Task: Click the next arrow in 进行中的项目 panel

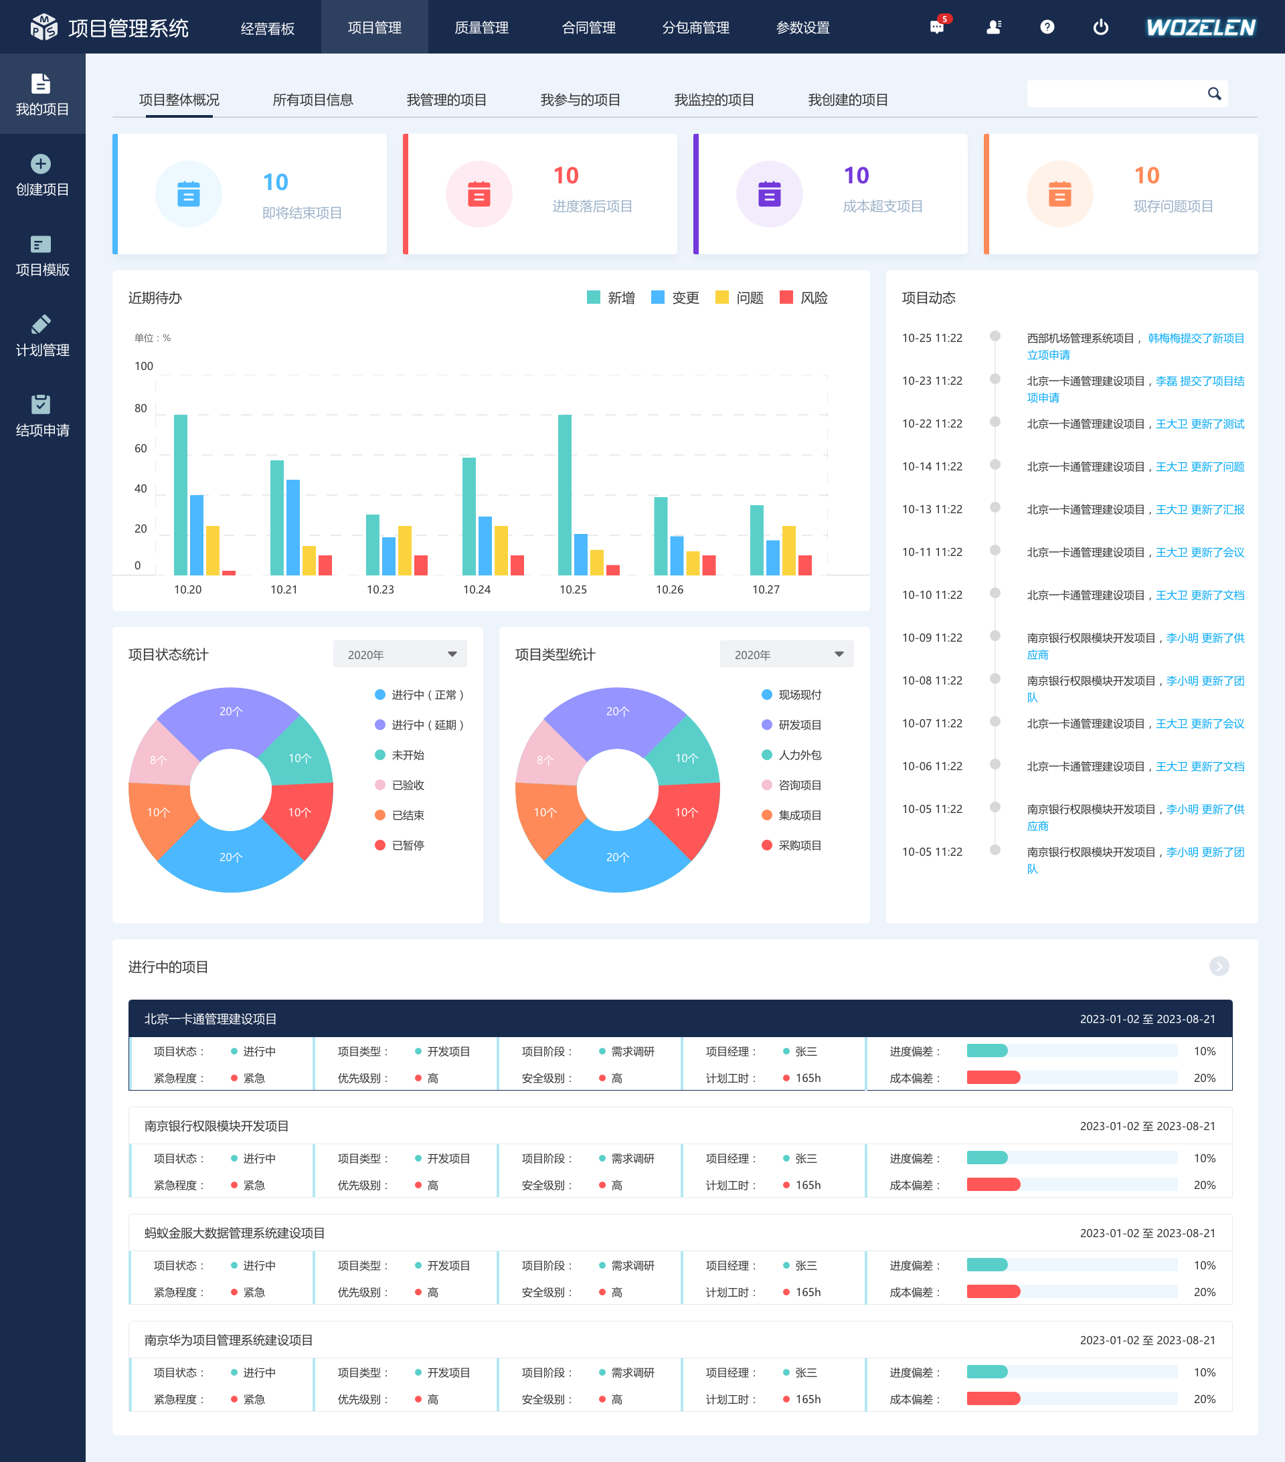Action: point(1219,966)
